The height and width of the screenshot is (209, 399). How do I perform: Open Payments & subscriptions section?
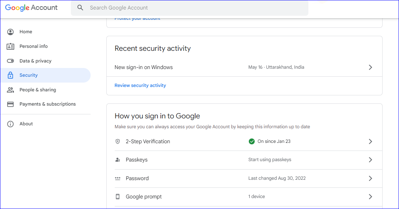tap(46, 104)
